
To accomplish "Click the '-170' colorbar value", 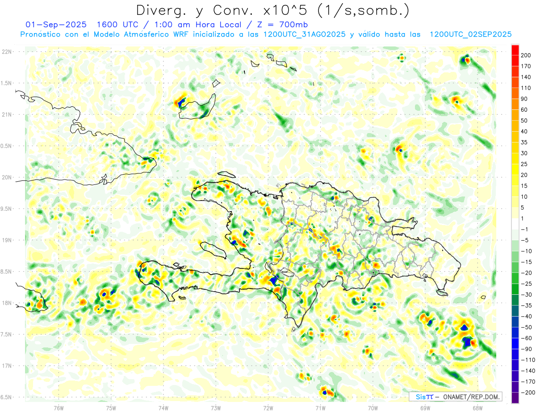I will [528, 381].
